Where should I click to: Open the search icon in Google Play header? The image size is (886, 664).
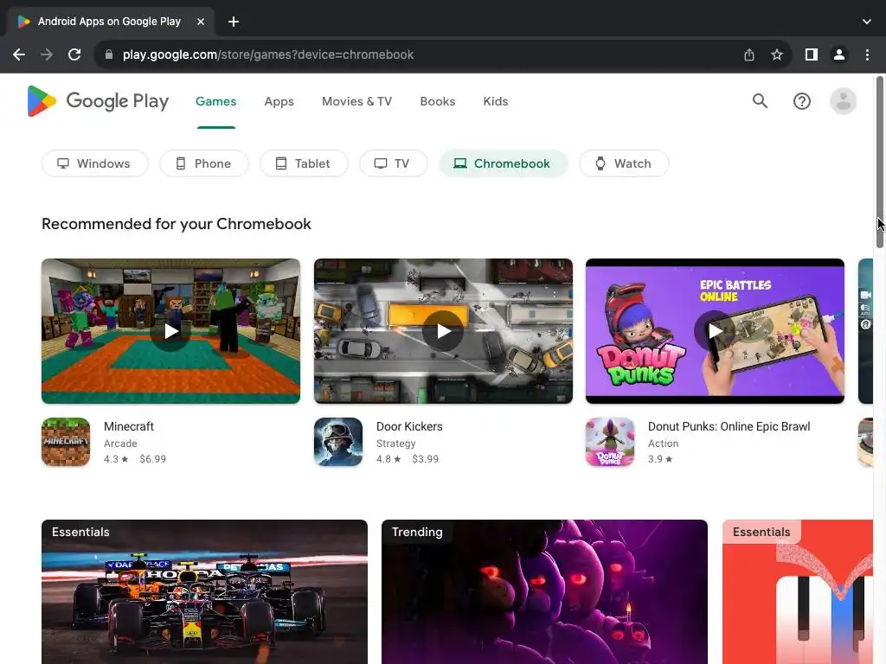760,101
